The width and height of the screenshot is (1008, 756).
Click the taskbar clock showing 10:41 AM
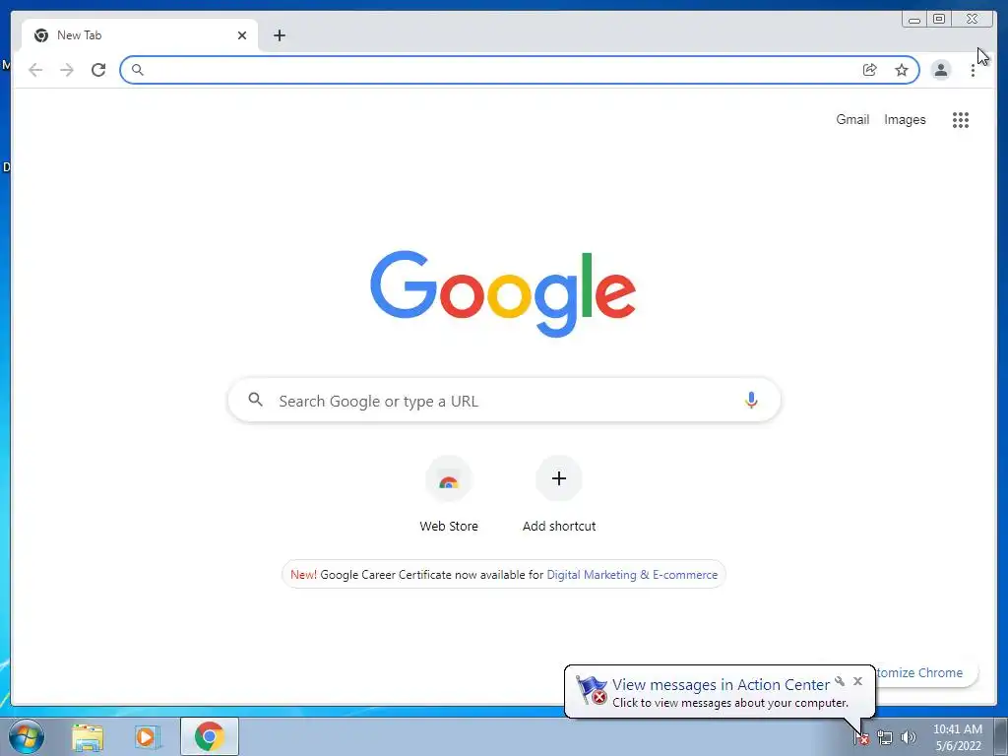(x=958, y=737)
